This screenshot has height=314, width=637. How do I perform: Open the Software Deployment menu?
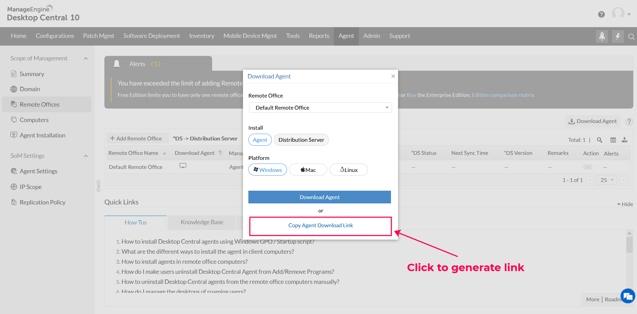(x=152, y=36)
